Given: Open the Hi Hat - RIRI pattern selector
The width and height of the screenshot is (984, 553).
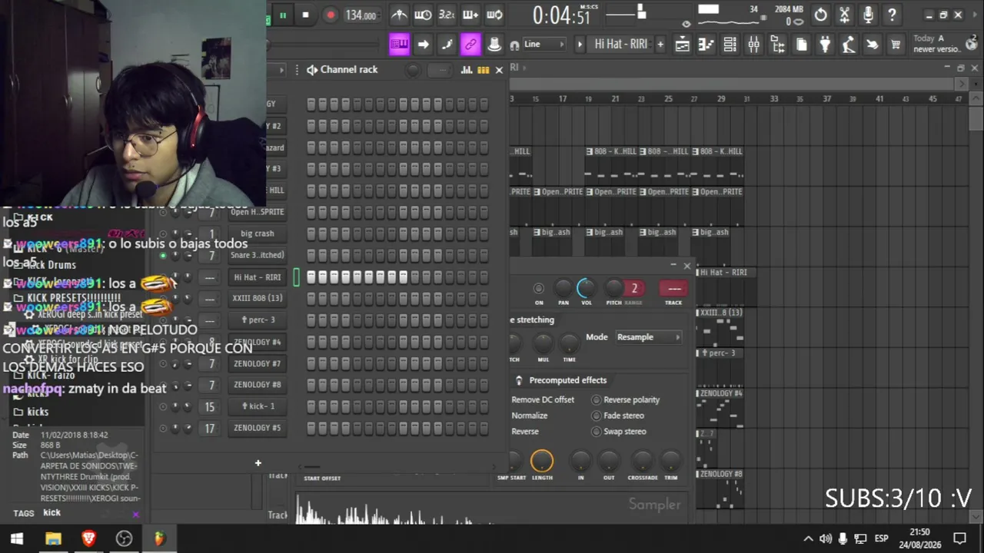Looking at the screenshot, I should coord(620,45).
